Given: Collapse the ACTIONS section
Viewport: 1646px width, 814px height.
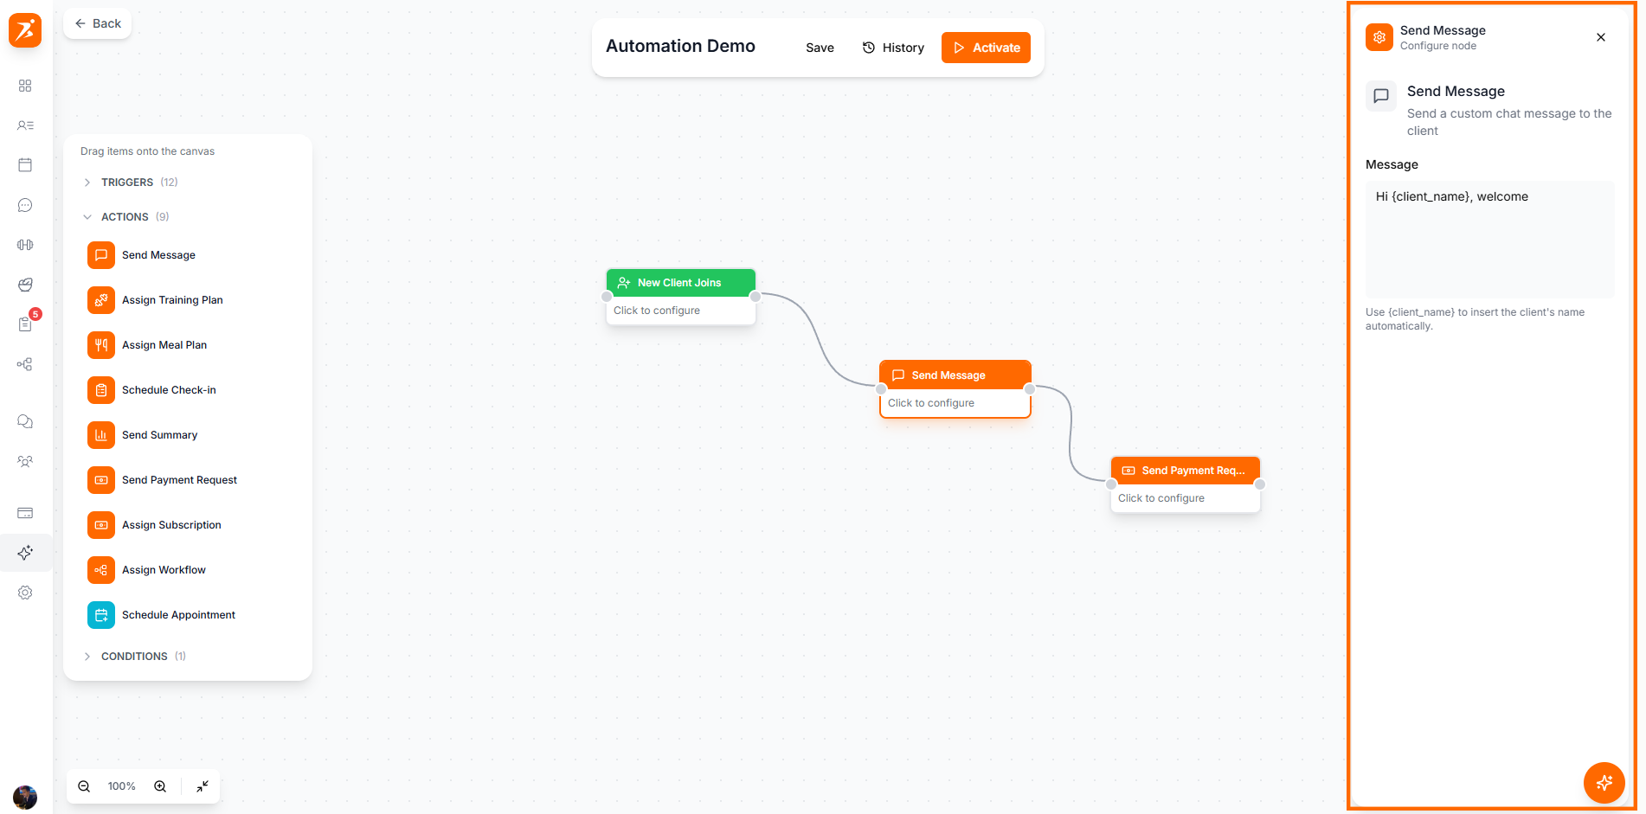Looking at the screenshot, I should coord(125,216).
